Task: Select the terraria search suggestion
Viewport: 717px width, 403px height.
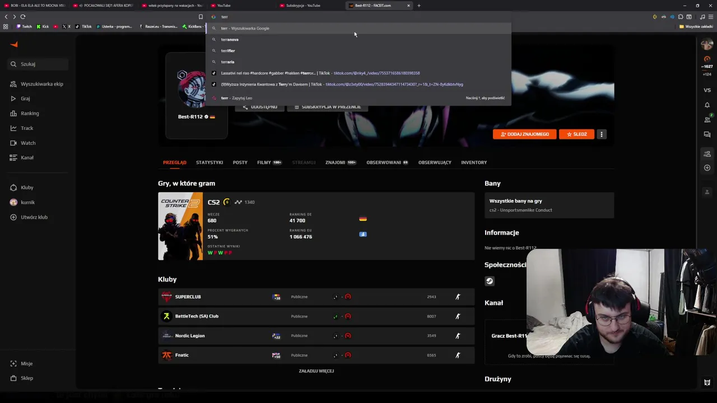Action: (x=358, y=62)
